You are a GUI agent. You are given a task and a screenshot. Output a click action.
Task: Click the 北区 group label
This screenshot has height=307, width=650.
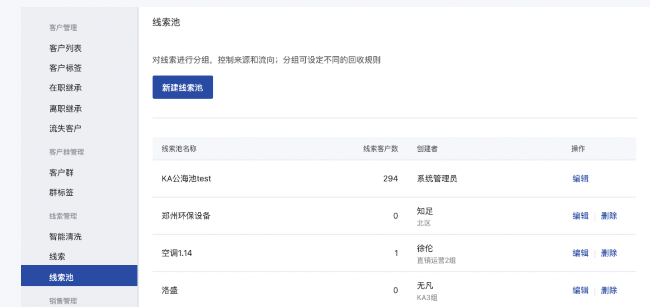tap(424, 223)
